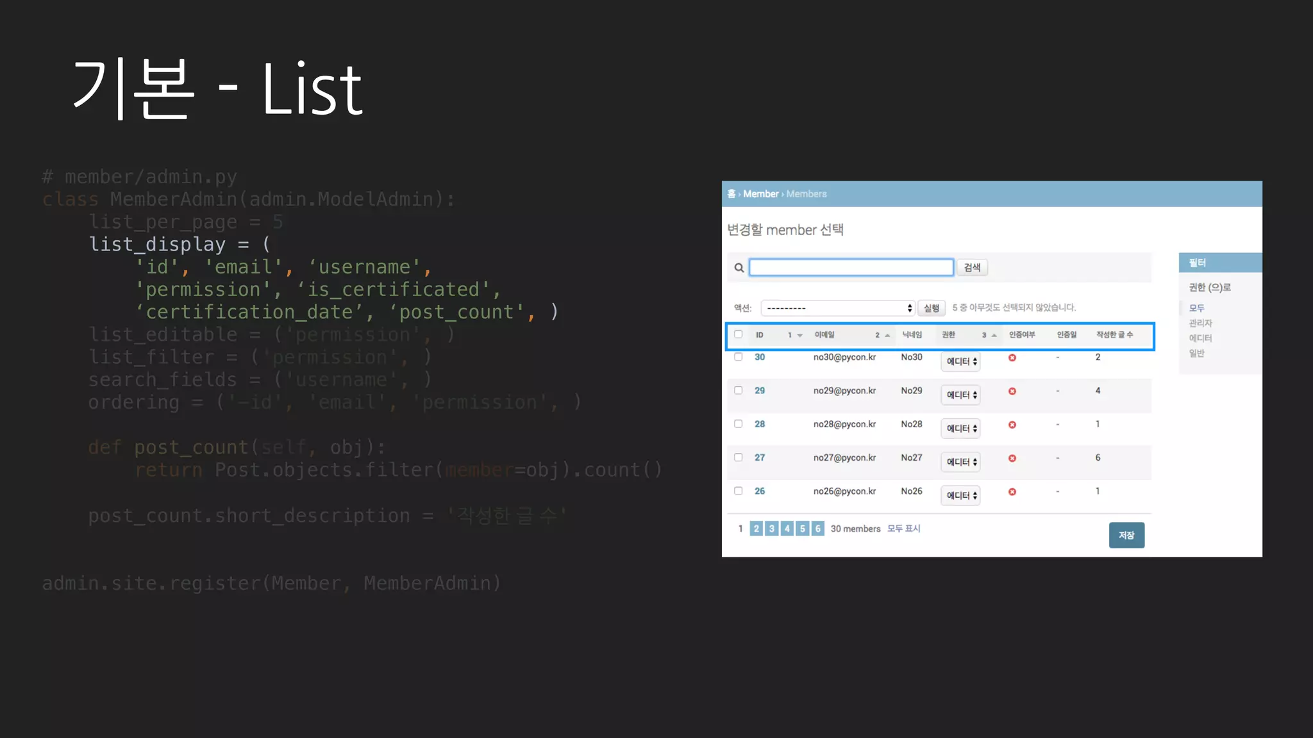Click the 이메일 column ascending sort arrow
The image size is (1313, 738).
887,335
